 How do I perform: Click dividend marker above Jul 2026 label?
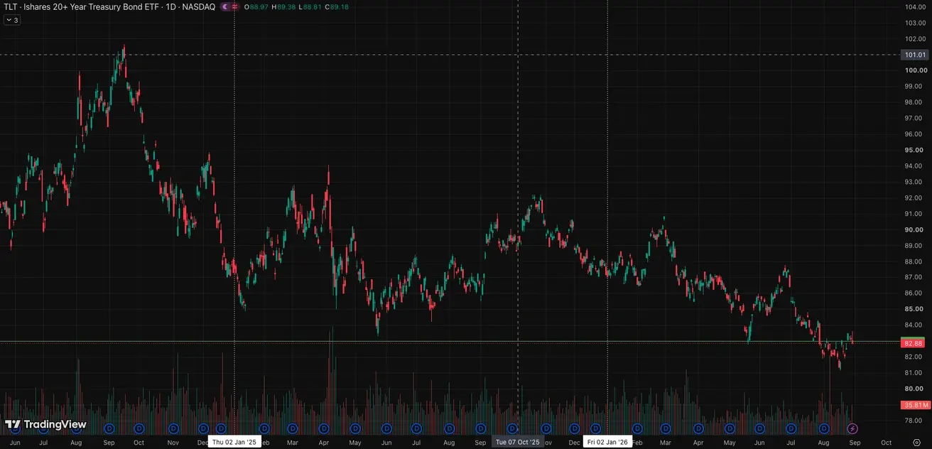pyautogui.click(x=791, y=428)
